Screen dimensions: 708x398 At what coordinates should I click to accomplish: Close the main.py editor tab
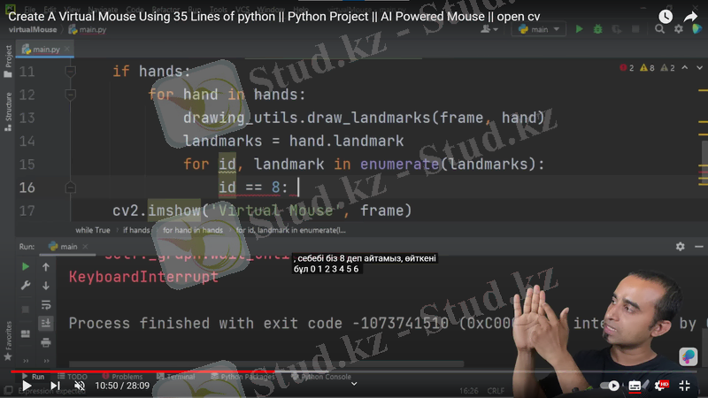pos(67,49)
